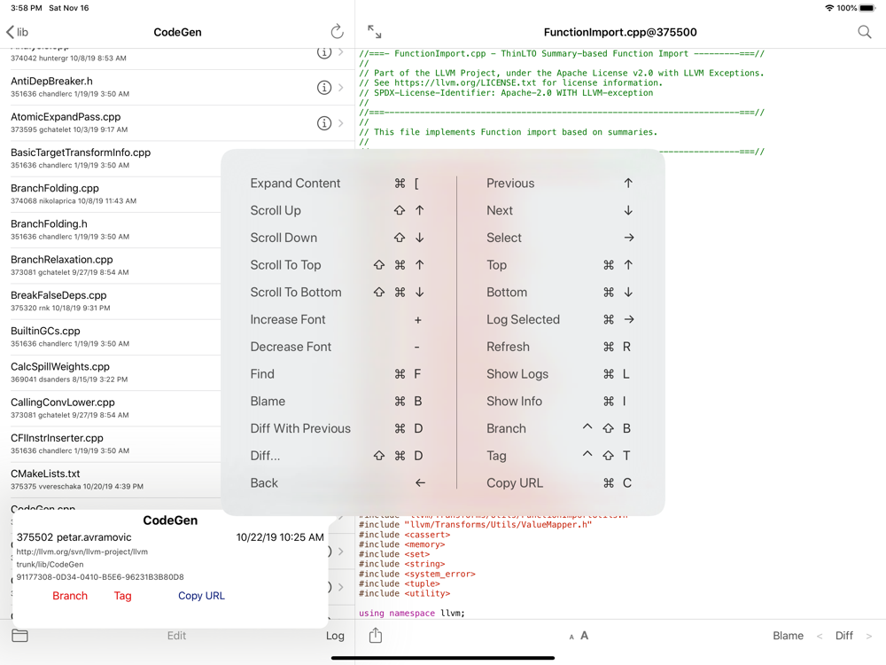
Task: Tap the FunctionImport.cpp@375500 title
Action: pyautogui.click(x=620, y=32)
